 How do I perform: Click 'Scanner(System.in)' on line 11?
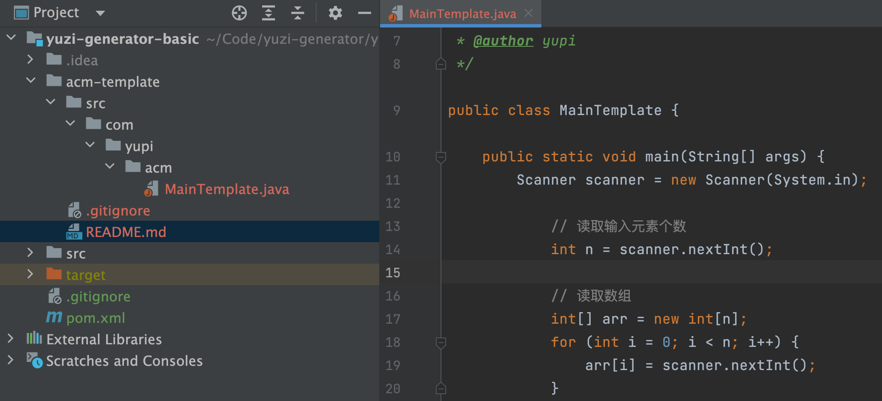pyautogui.click(x=782, y=180)
